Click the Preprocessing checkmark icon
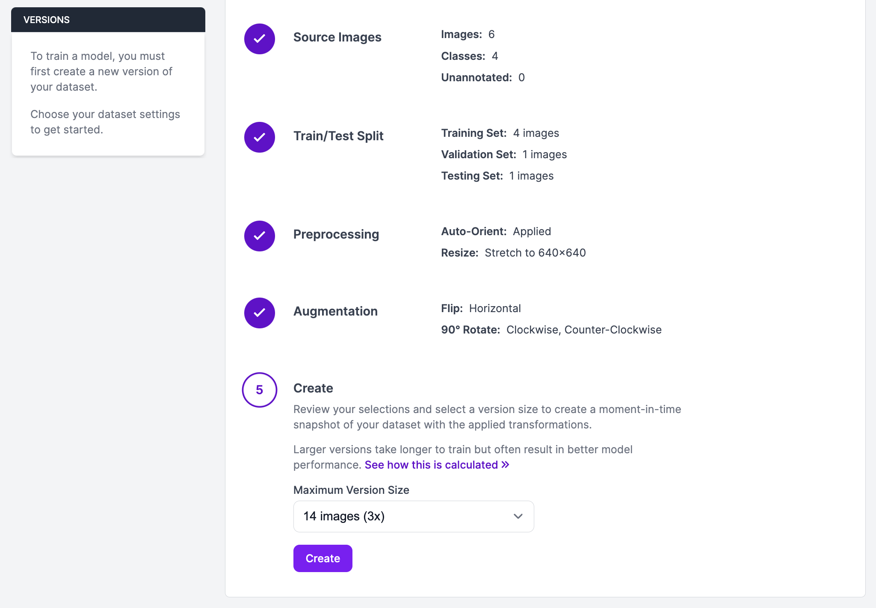Screen dimensions: 876x608 [x=259, y=236]
